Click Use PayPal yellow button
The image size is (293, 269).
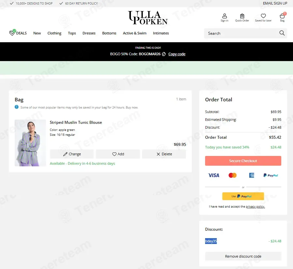243,196
